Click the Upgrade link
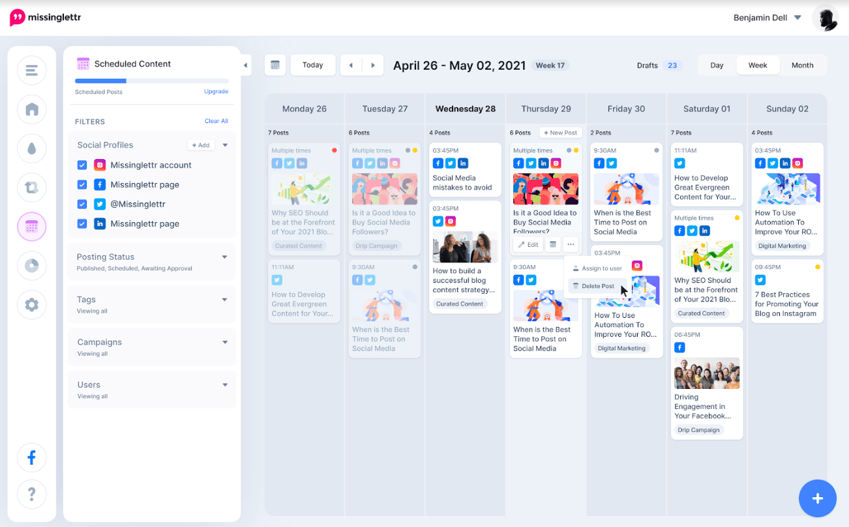Screen dimensions: 849x527 [216, 92]
